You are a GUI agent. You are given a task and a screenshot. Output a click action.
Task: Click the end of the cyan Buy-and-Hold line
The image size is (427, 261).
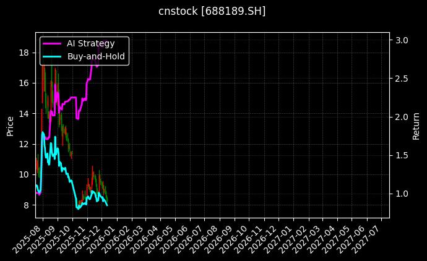pyautogui.click(x=107, y=205)
